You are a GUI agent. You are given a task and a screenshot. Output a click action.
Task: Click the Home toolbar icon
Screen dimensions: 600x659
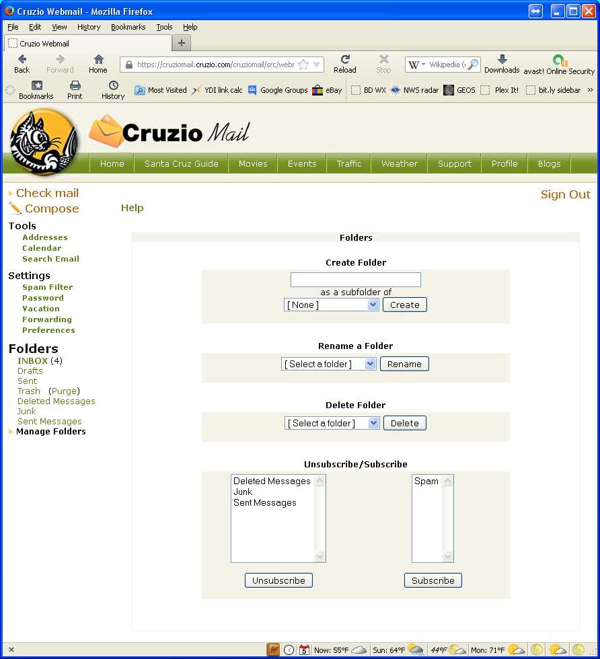(98, 60)
